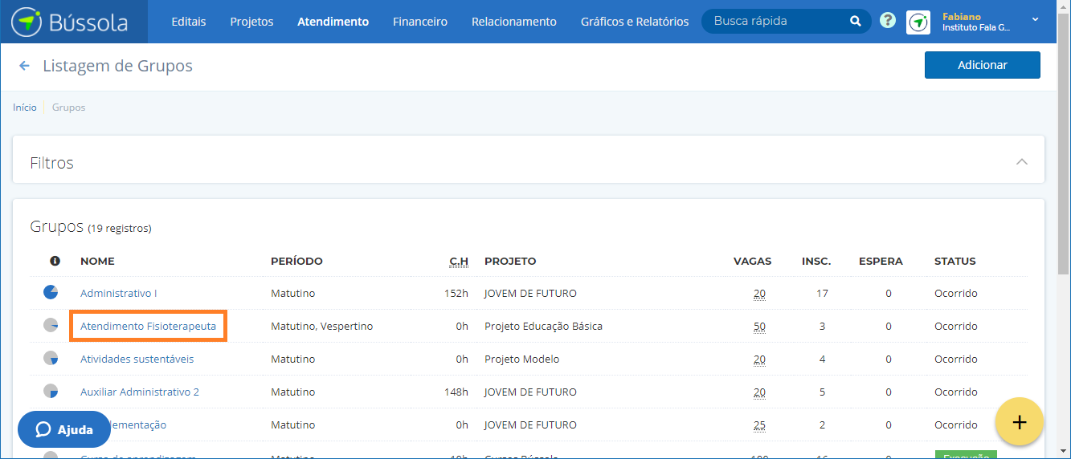Click the pie chart icon for Administrativo I
The height and width of the screenshot is (459, 1071).
[51, 292]
